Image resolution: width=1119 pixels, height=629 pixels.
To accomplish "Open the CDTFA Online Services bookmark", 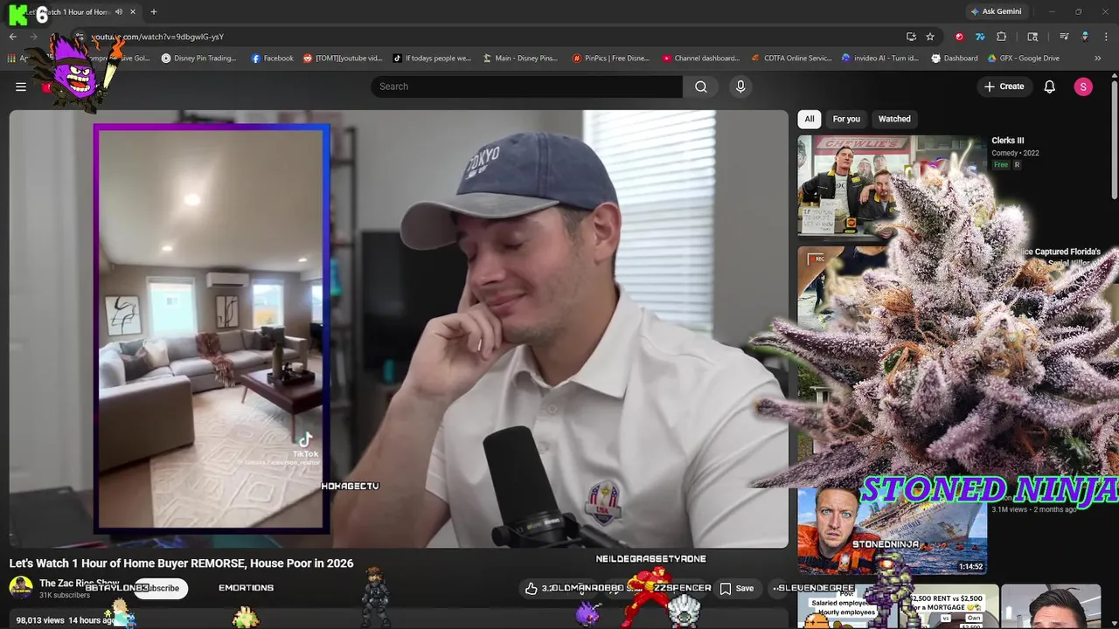I will 792,59.
